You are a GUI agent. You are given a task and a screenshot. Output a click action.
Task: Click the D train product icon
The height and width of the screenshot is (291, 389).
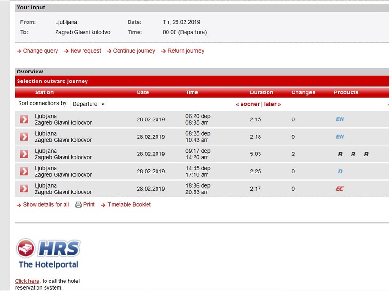340,172
